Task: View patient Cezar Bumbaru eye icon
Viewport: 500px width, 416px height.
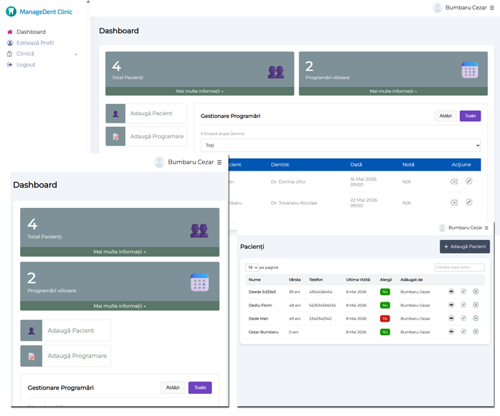Action: pos(451,331)
